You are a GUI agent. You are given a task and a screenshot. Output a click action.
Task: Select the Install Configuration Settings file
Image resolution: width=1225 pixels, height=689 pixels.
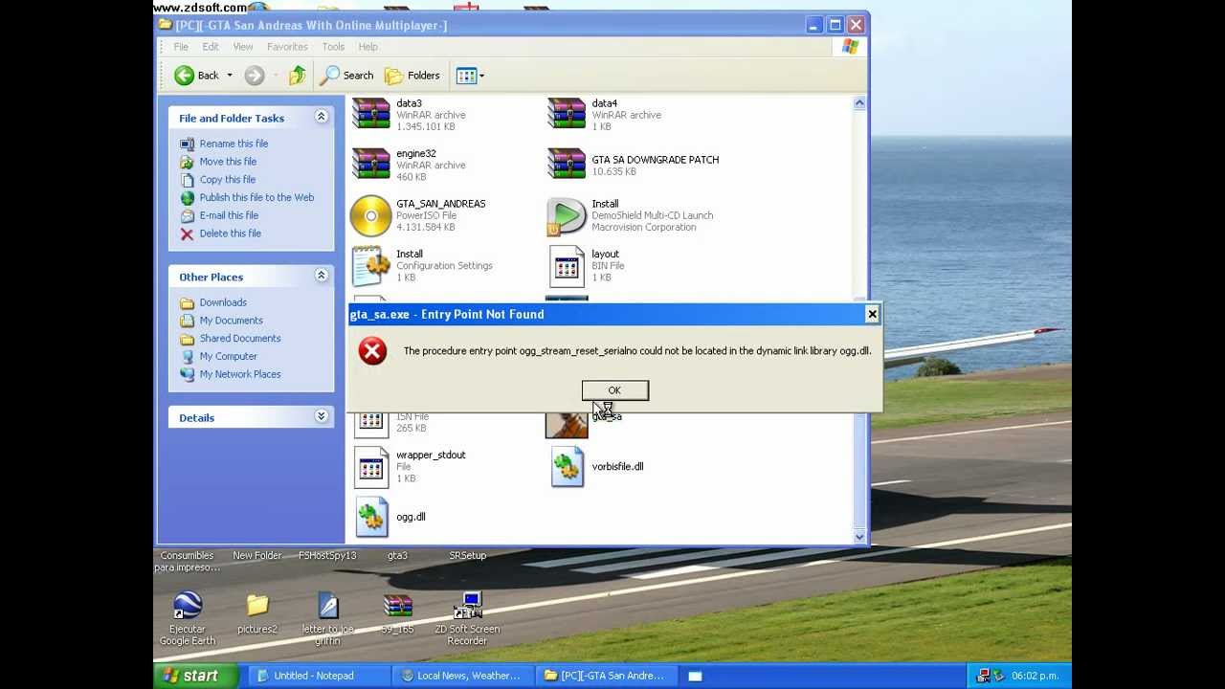(x=371, y=265)
